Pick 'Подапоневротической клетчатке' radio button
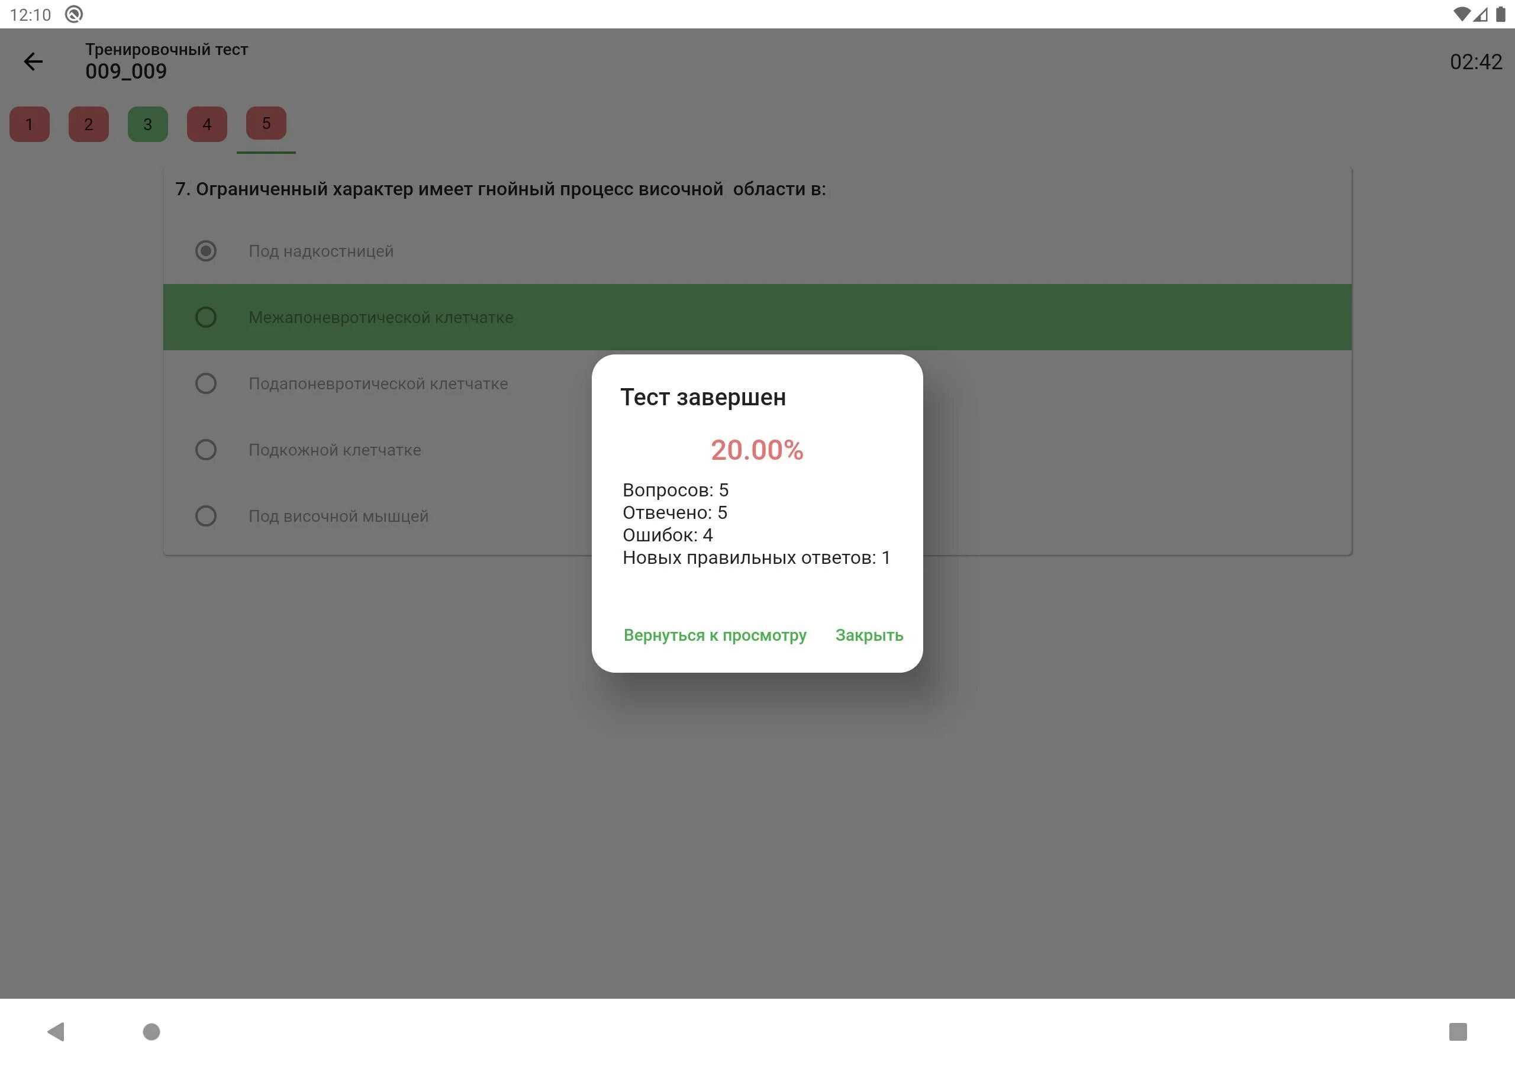This screenshot has height=1065, width=1515. [206, 383]
